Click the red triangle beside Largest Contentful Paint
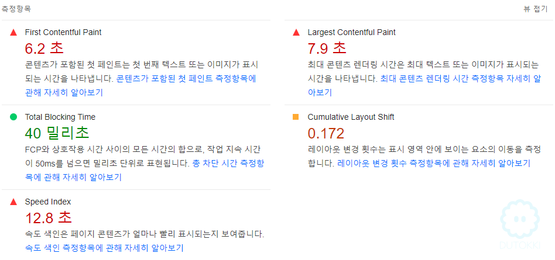Image resolution: width=555 pixels, height=260 pixels. click(296, 33)
